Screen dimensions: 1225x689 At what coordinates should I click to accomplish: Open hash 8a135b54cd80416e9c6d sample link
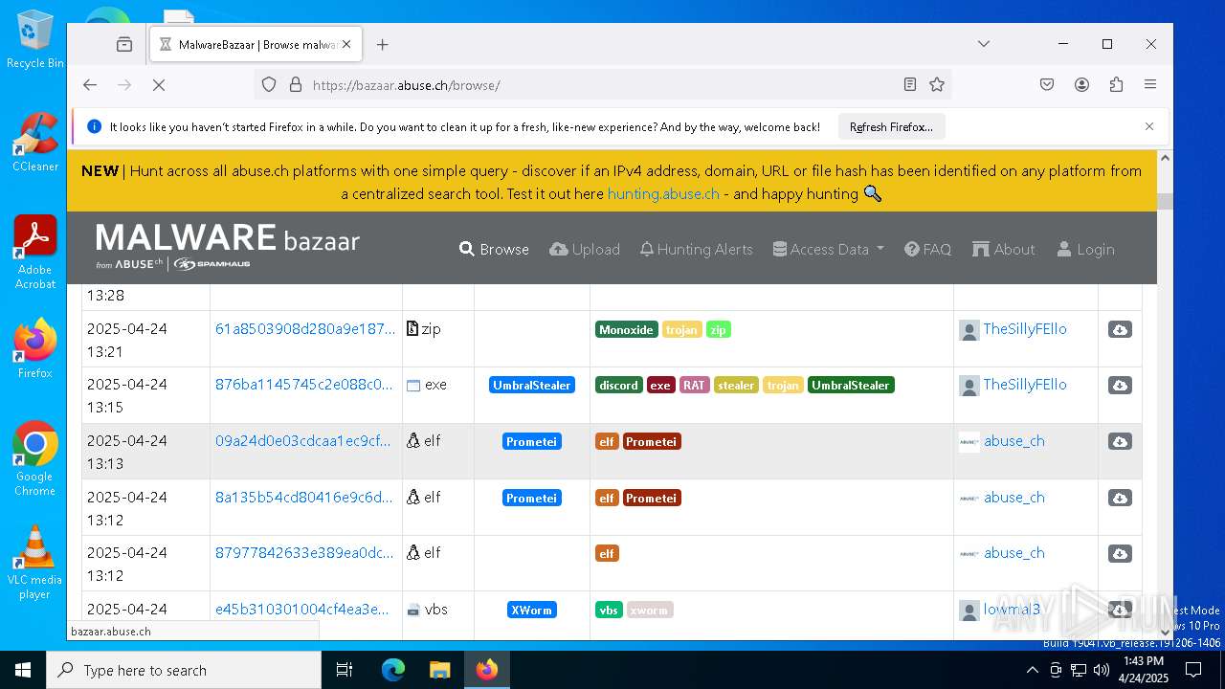pyautogui.click(x=303, y=497)
